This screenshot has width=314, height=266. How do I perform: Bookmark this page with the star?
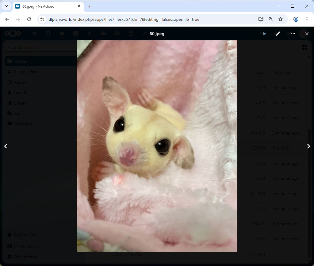point(281,19)
